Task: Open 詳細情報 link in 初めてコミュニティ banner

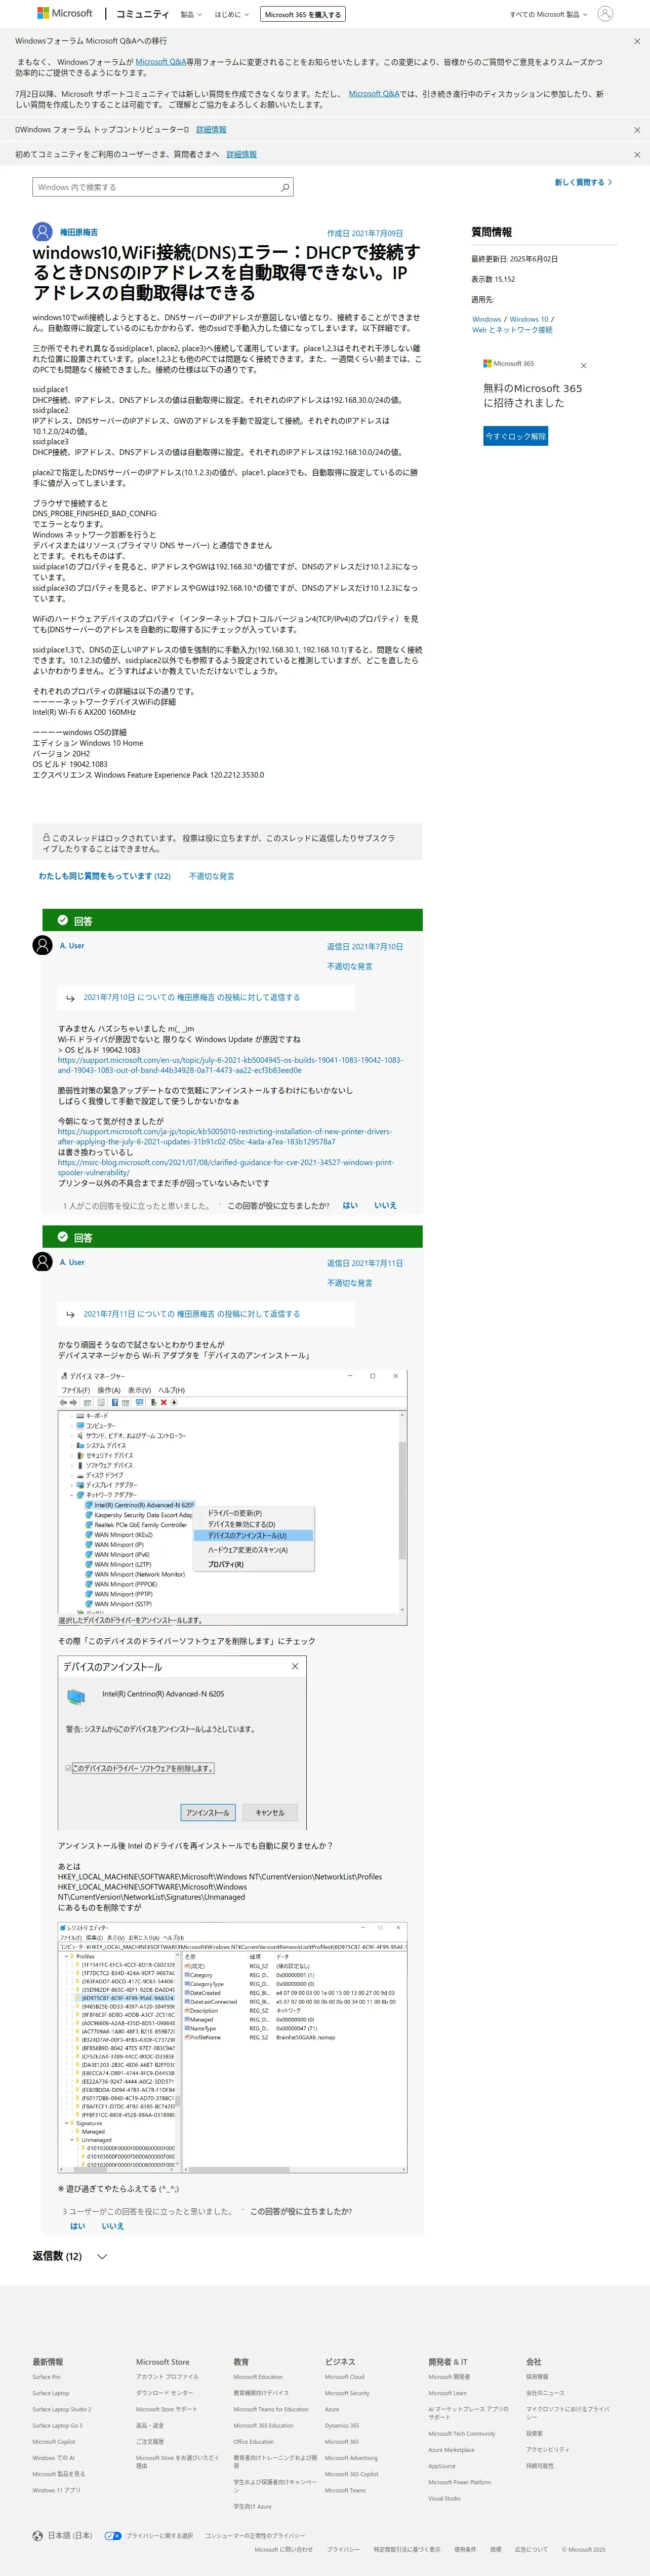Action: click(x=241, y=155)
